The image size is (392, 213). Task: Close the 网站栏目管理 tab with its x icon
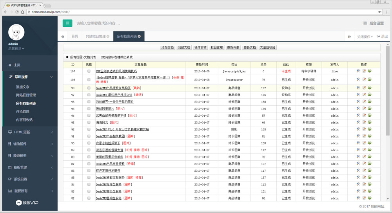click(108, 36)
